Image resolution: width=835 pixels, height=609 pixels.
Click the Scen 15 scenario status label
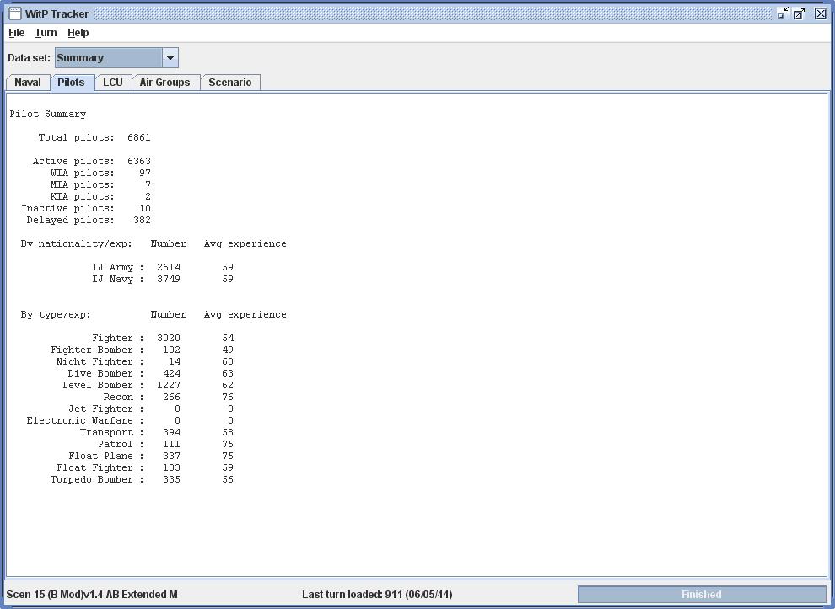92,594
